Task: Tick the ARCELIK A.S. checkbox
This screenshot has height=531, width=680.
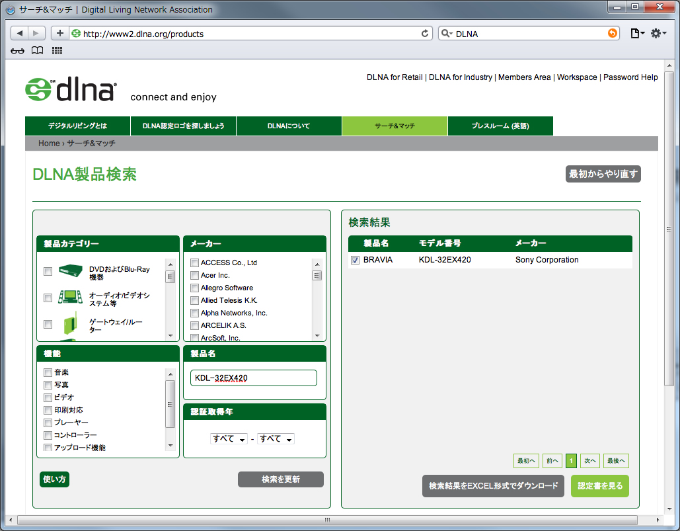Action: pyautogui.click(x=195, y=326)
